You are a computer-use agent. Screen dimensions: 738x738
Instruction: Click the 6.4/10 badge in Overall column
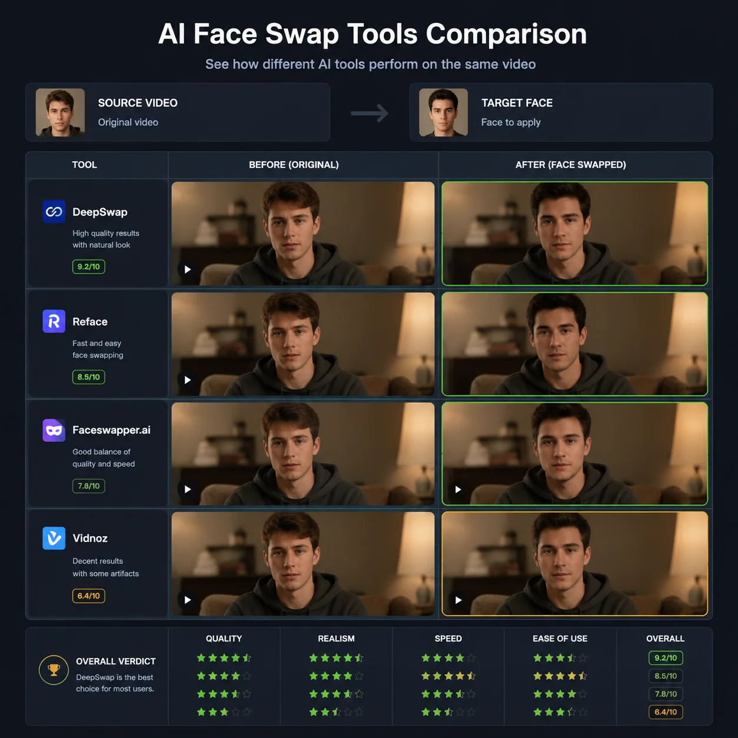pyautogui.click(x=666, y=712)
